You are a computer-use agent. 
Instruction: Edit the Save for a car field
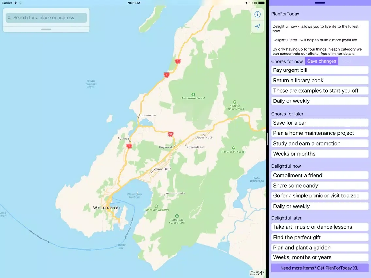click(320, 123)
